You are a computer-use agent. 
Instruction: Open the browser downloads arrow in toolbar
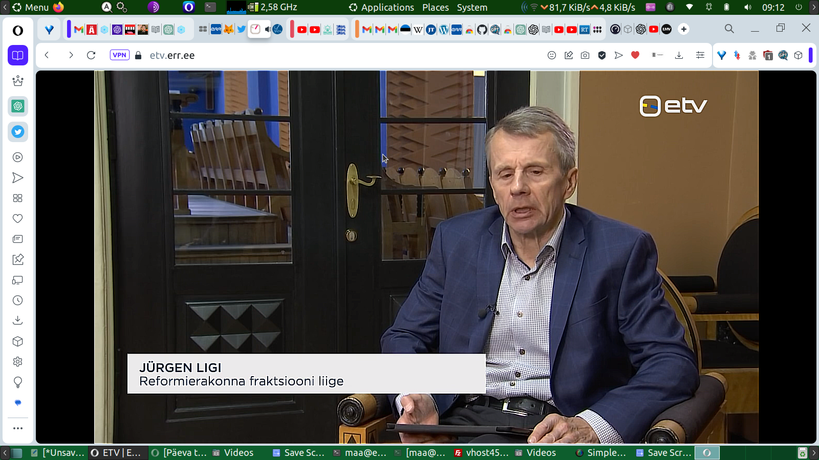coord(679,55)
